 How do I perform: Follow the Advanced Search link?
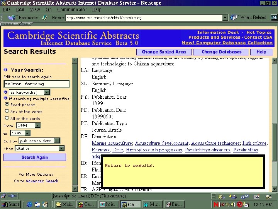42,181
